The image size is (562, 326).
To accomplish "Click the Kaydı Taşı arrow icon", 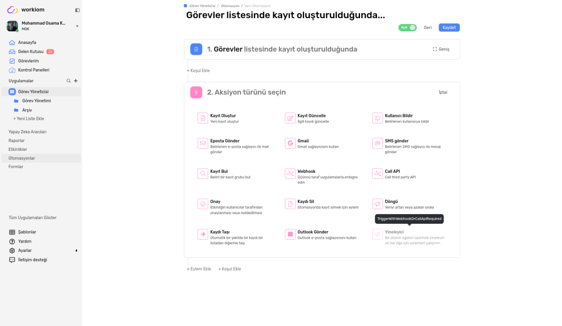I will pos(203,234).
